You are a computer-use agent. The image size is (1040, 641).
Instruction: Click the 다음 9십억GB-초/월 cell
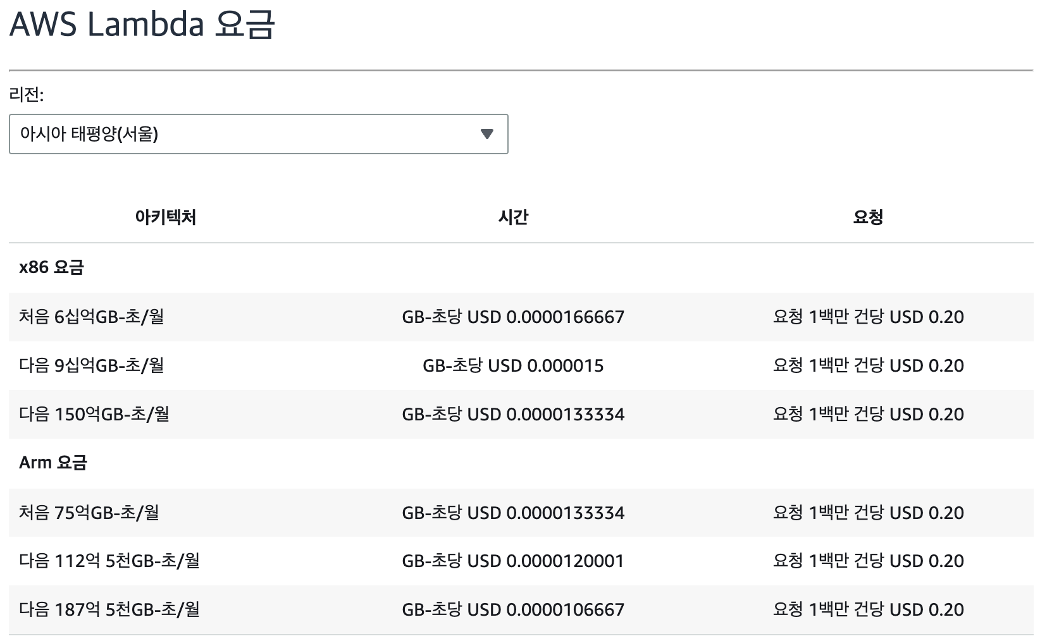92,365
